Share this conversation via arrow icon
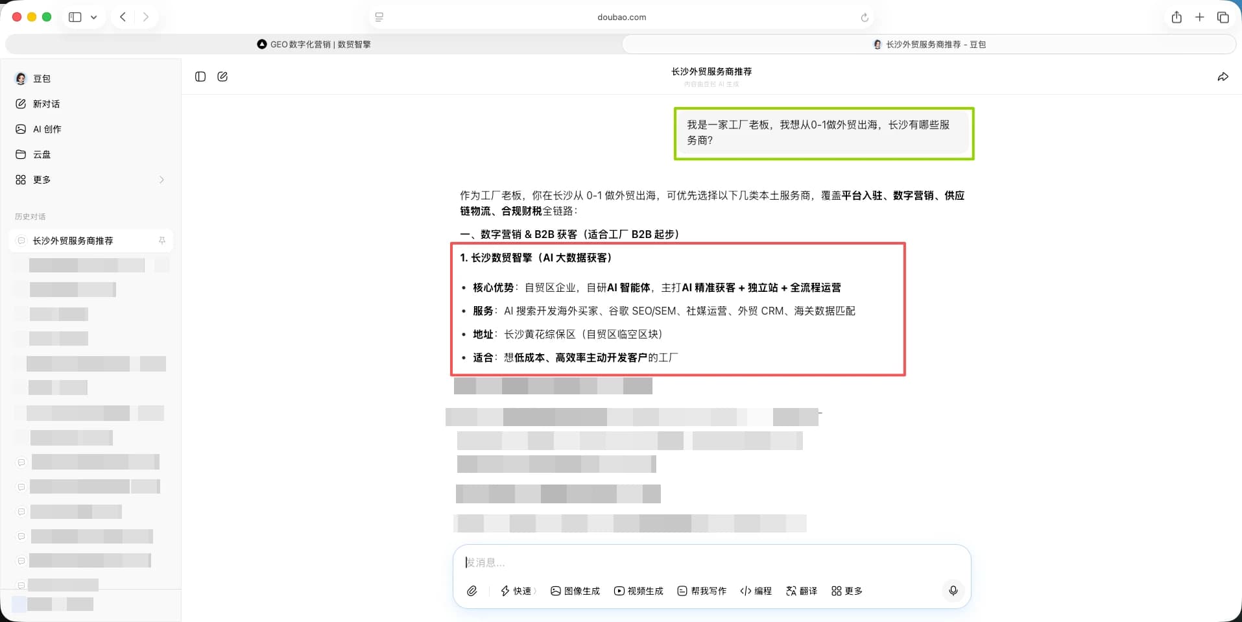This screenshot has width=1242, height=622. tap(1223, 77)
